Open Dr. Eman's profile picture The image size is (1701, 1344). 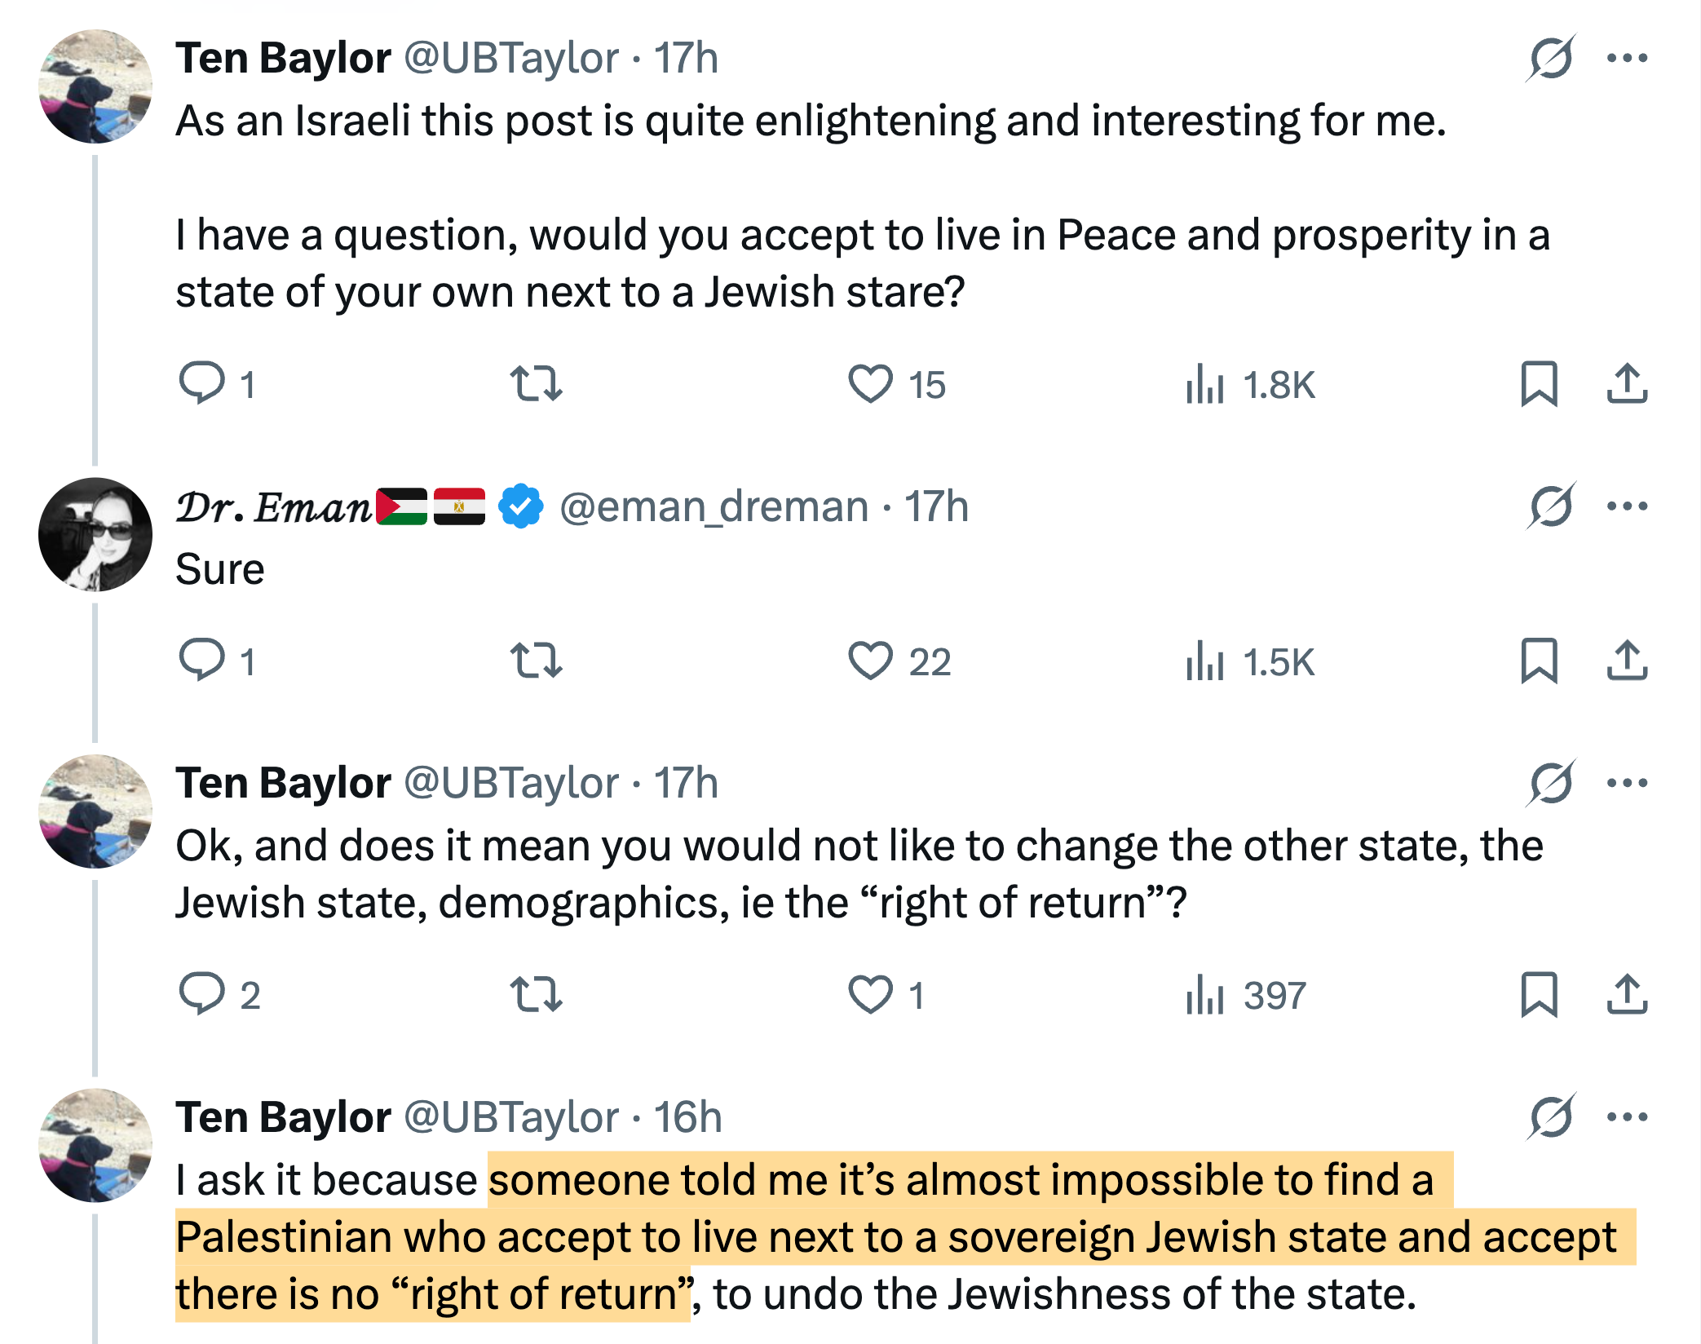click(x=95, y=534)
